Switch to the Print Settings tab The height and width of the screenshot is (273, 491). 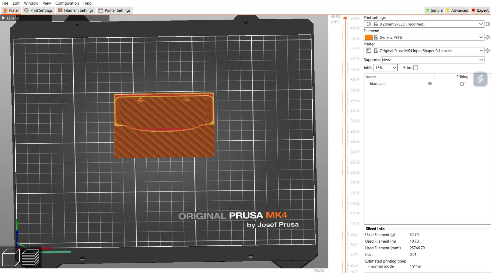[38, 10]
